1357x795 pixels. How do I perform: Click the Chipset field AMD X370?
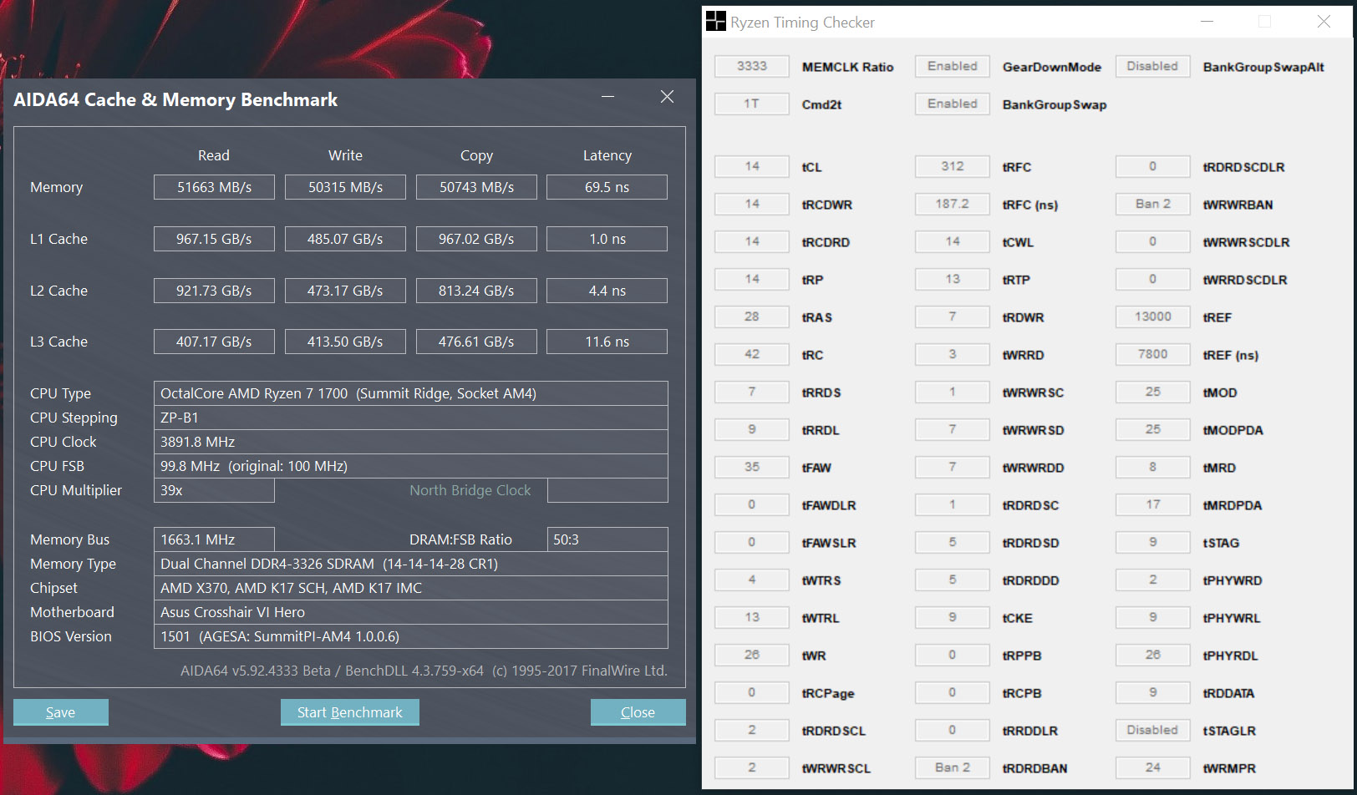411,588
